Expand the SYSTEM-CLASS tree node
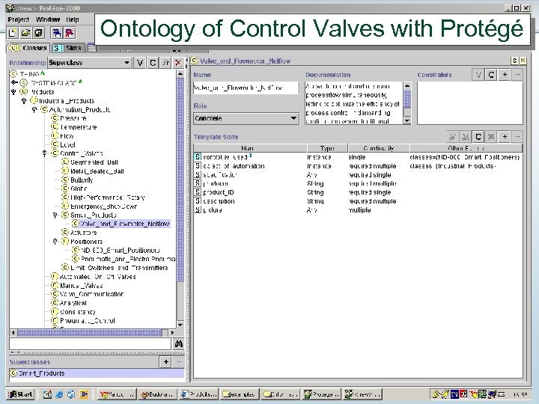 point(13,82)
